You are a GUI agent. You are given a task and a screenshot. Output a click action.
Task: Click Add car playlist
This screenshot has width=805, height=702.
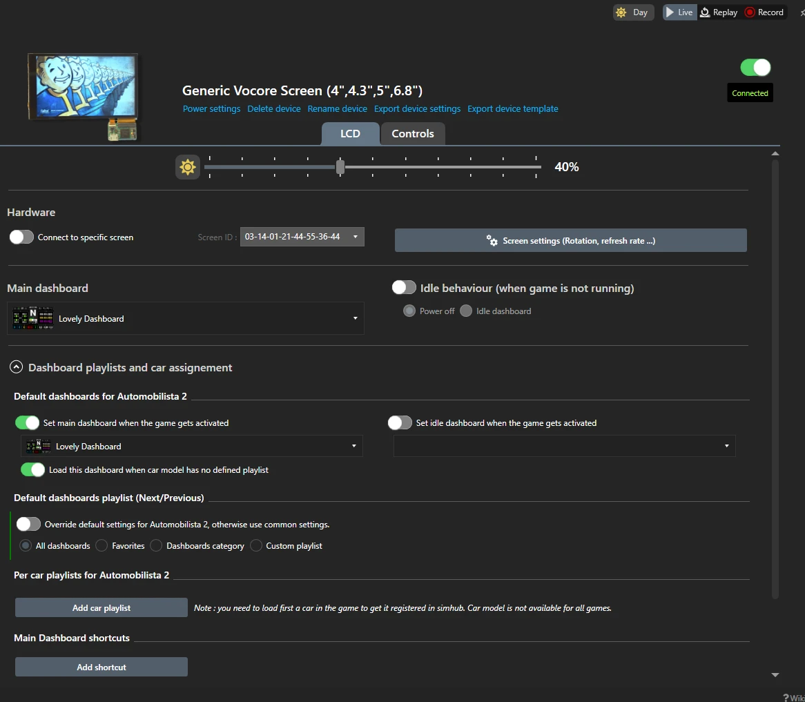point(101,607)
